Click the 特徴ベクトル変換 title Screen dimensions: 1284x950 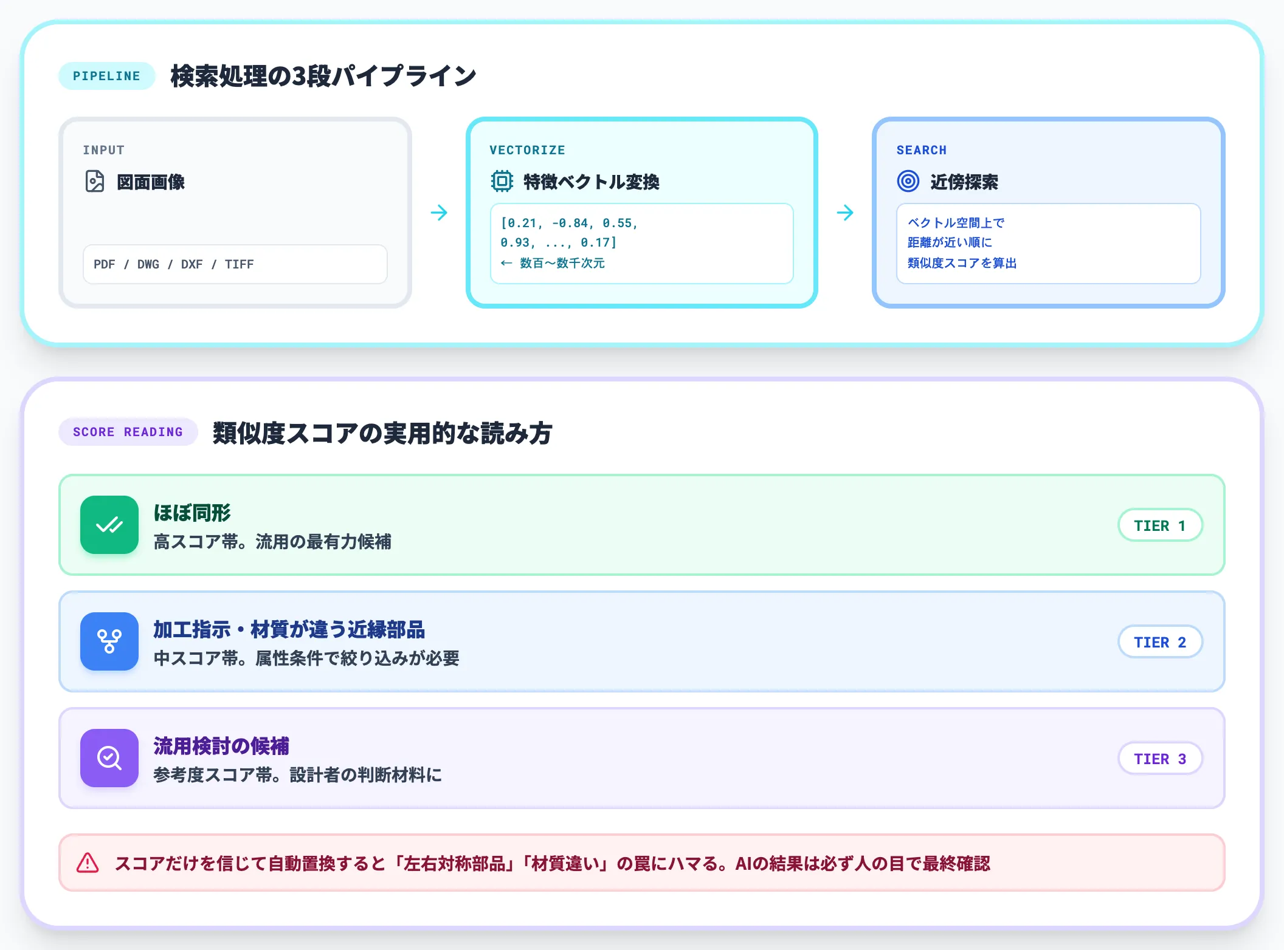click(592, 182)
